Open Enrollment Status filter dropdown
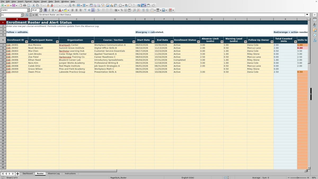Viewport: 318px width, 179px height. coord(198,42)
